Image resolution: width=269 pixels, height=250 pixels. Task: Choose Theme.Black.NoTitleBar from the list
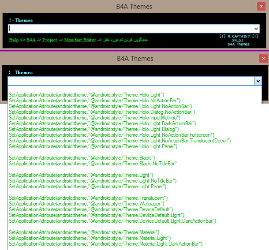tap(93, 164)
